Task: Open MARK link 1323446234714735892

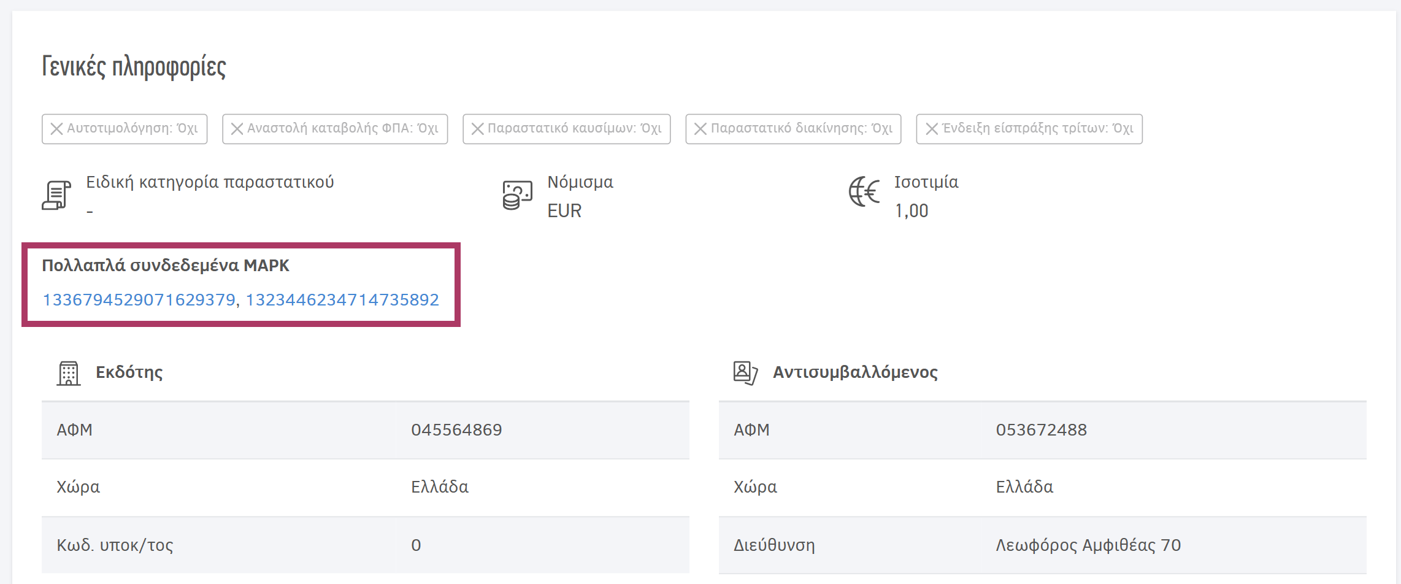Action: click(x=342, y=300)
